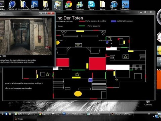Switch to Supernova - Mr Hu... Chrome window
This screenshot has width=161, height=121.
point(49,114)
